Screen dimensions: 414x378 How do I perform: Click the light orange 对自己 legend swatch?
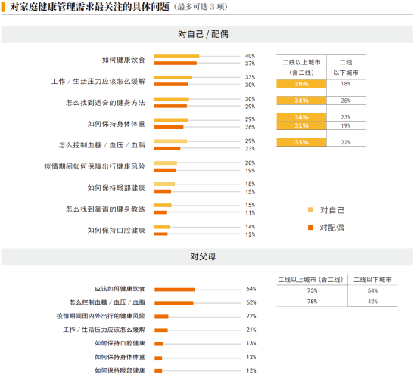click(x=310, y=210)
